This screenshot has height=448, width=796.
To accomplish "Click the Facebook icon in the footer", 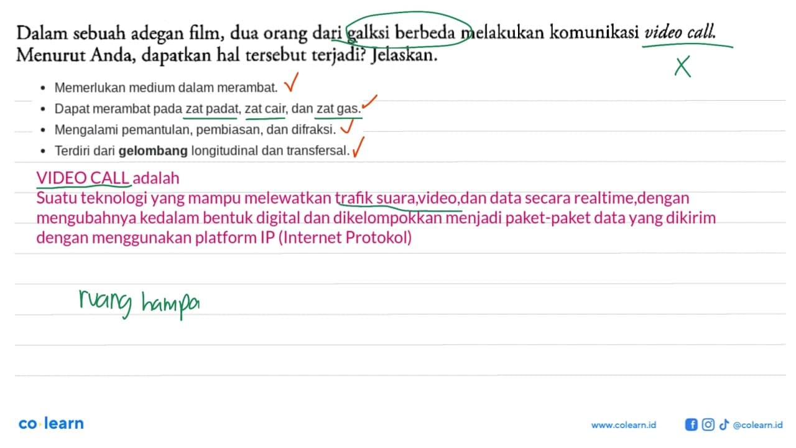I will pos(691,424).
